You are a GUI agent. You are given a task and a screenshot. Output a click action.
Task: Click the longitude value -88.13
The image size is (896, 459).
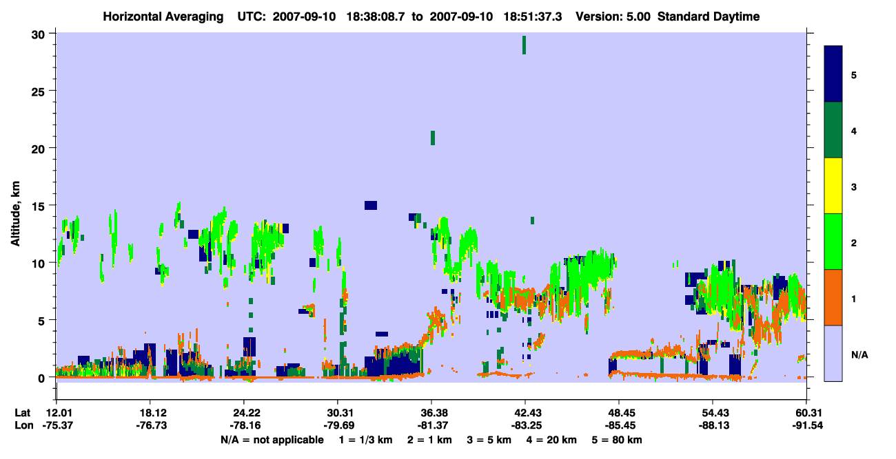click(x=712, y=425)
